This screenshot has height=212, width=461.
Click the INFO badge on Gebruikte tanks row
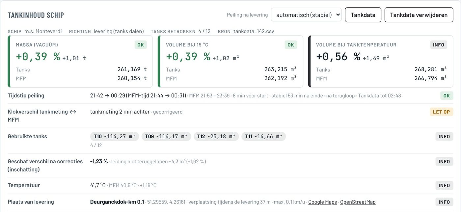pos(444,136)
